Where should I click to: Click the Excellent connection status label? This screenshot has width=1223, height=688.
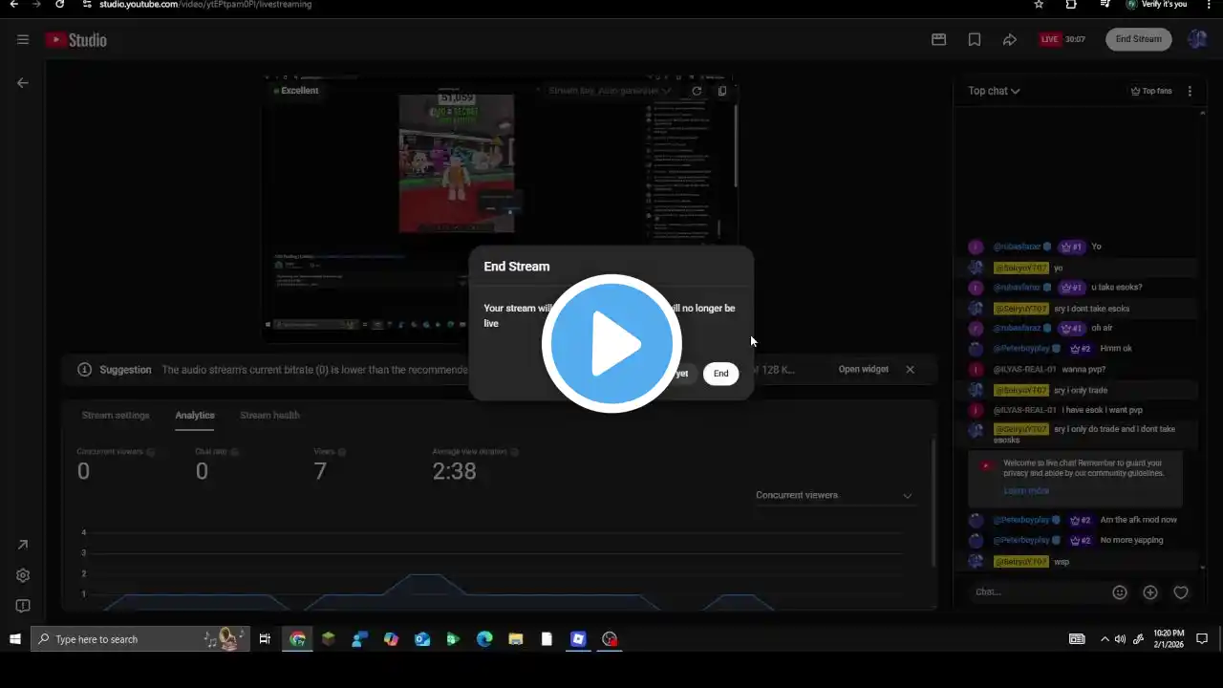[x=296, y=91]
